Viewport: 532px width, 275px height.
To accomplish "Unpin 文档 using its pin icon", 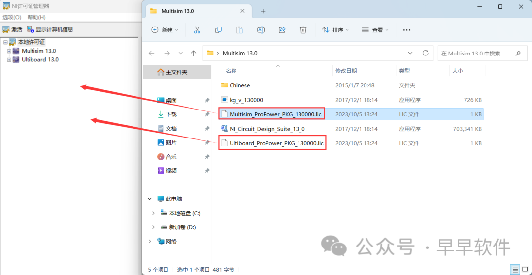I will [x=207, y=129].
